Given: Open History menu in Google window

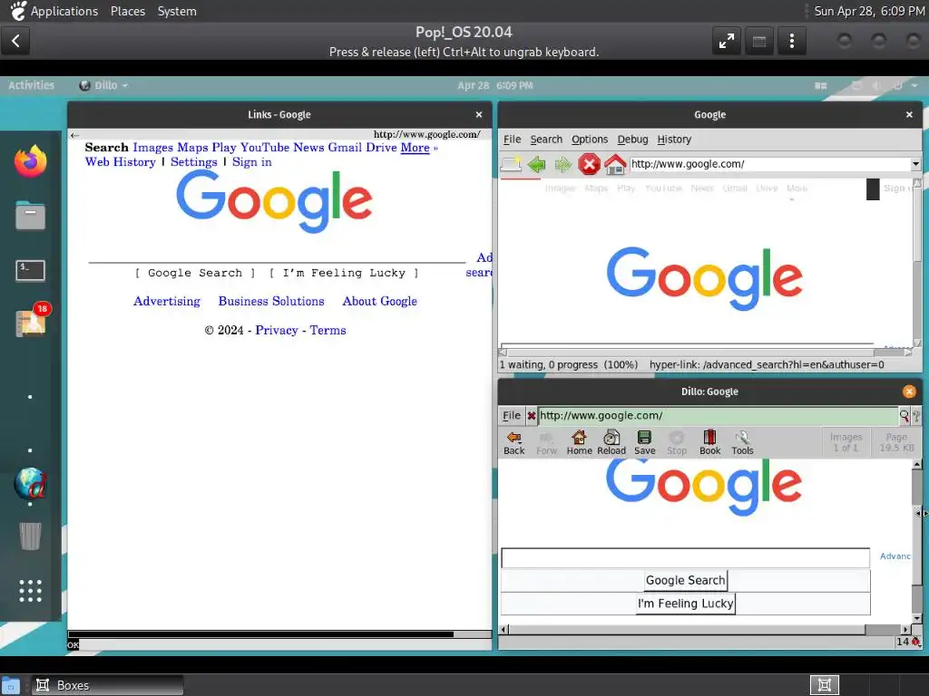Looking at the screenshot, I should pos(674,139).
